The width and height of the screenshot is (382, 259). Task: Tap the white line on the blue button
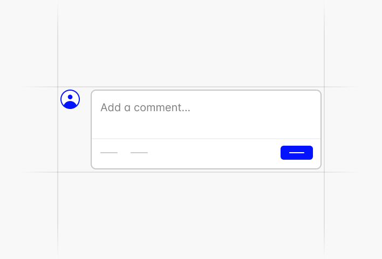pyautogui.click(x=296, y=153)
